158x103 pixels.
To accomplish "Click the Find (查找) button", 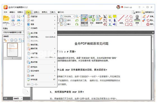I will point(136,12).
